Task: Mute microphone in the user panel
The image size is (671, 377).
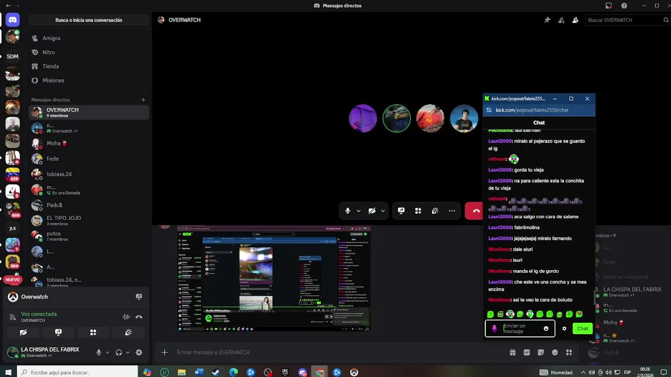Action: [x=99, y=352]
